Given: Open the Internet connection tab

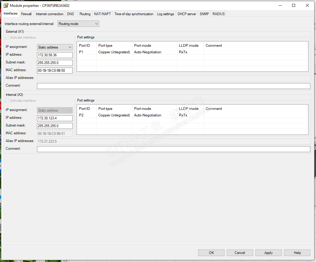Looking at the screenshot, I should click(49, 14).
